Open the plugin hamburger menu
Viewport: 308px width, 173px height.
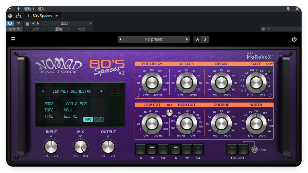pyautogui.click(x=13, y=39)
